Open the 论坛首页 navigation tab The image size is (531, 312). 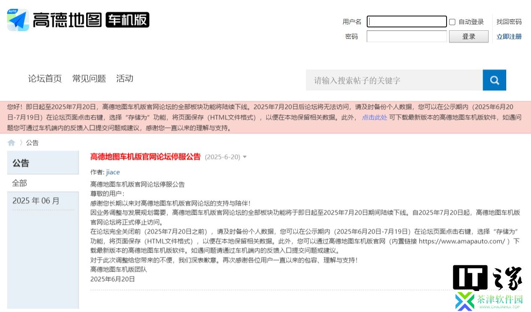(45, 78)
